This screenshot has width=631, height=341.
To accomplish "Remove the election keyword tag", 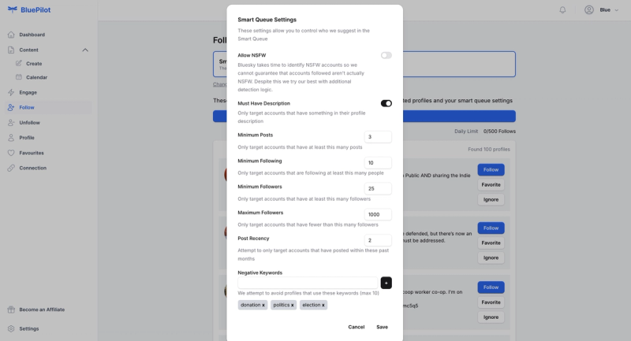I will coord(323,306).
